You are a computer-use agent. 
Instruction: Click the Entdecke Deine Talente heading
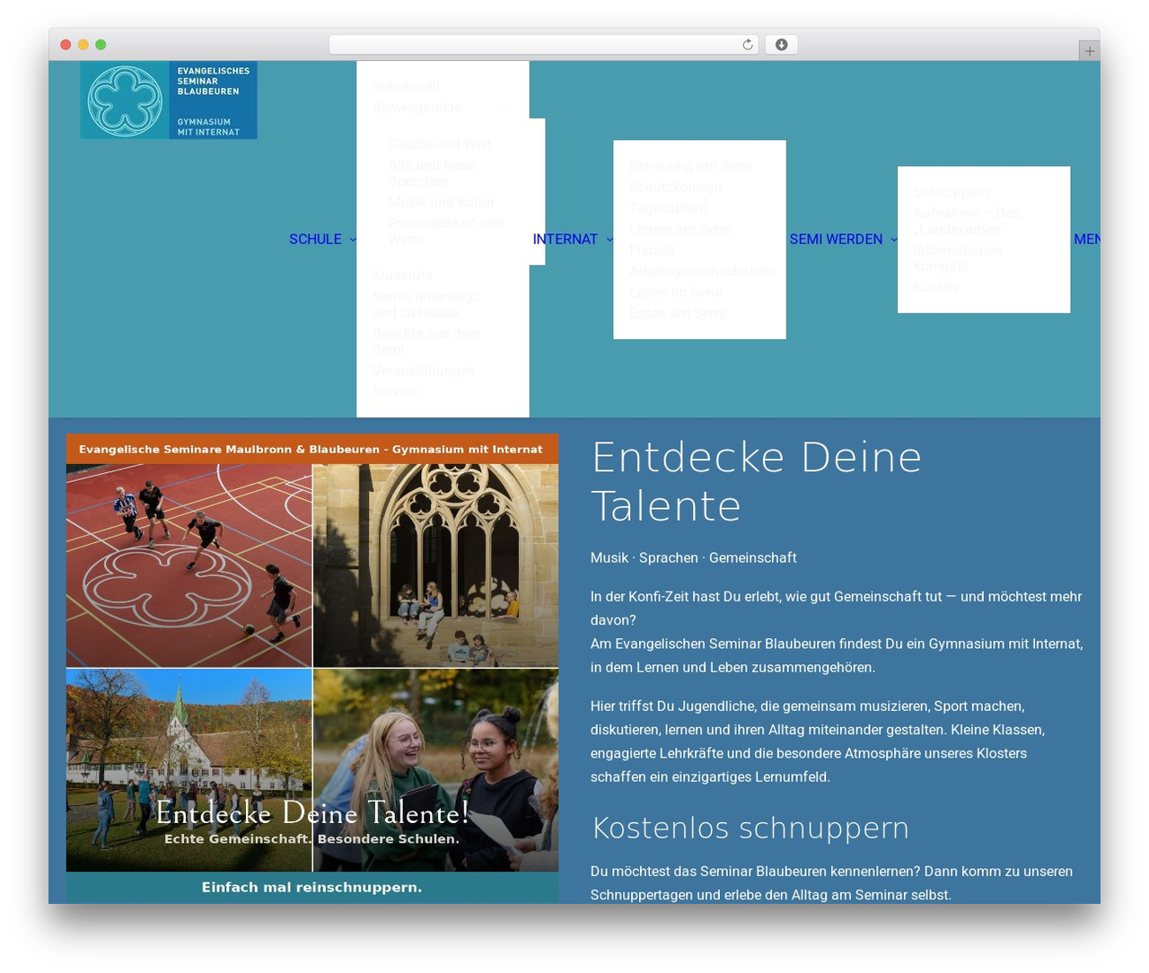(757, 481)
